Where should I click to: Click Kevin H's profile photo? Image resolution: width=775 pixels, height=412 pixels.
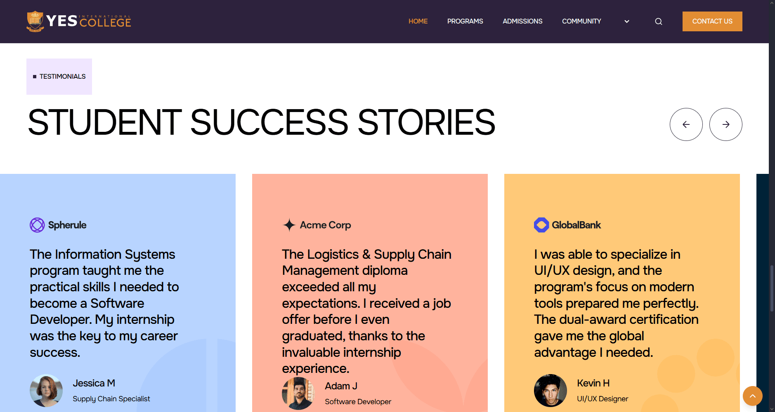click(551, 391)
